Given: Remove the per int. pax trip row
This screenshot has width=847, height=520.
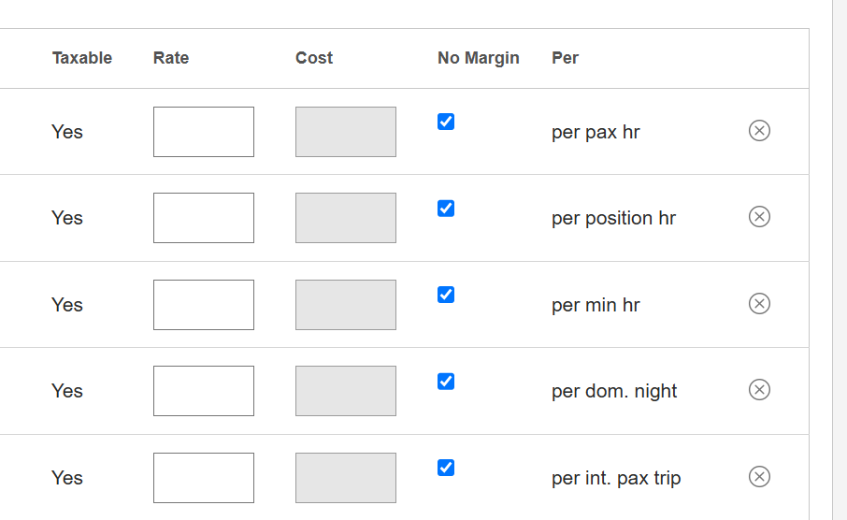Looking at the screenshot, I should (x=759, y=477).
